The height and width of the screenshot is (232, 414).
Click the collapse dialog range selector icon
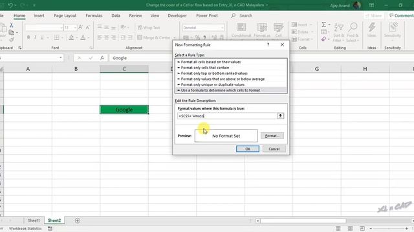280,116
